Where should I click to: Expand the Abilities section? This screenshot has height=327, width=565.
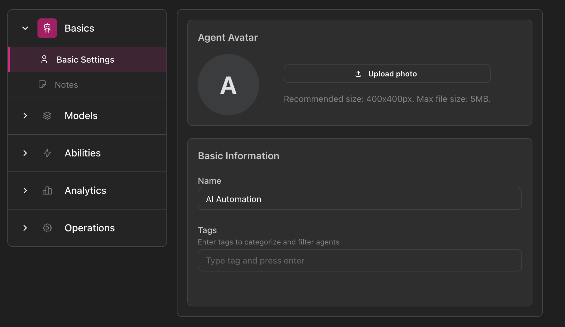(x=25, y=153)
